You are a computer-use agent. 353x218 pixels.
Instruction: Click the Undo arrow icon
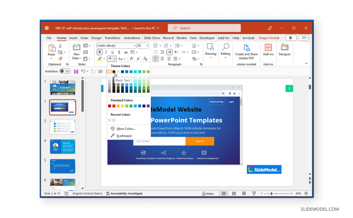(83, 72)
